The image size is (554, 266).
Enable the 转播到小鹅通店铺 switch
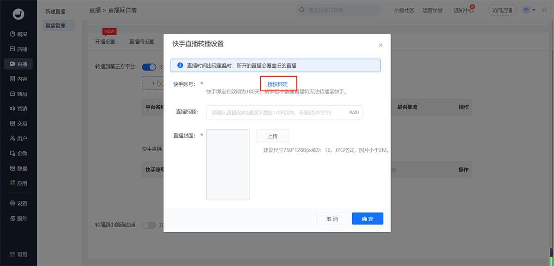(x=149, y=225)
